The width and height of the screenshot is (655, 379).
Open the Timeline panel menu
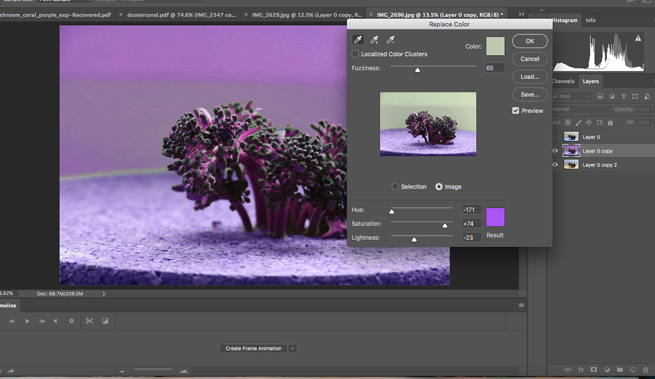[521, 305]
